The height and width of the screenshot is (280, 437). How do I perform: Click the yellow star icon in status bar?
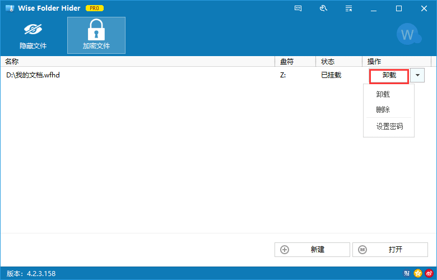pos(418,273)
